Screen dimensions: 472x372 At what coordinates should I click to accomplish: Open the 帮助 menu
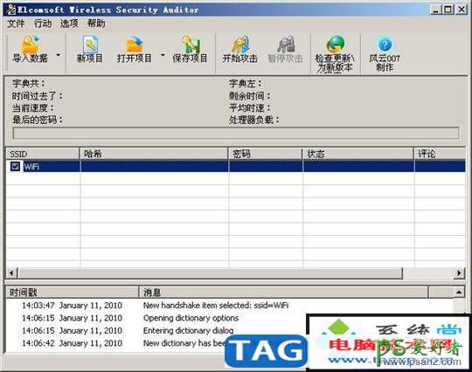pos(96,24)
